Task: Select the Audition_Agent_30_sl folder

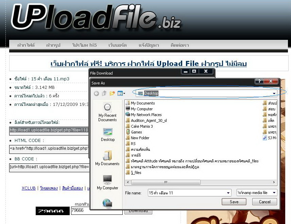Action: [146, 121]
